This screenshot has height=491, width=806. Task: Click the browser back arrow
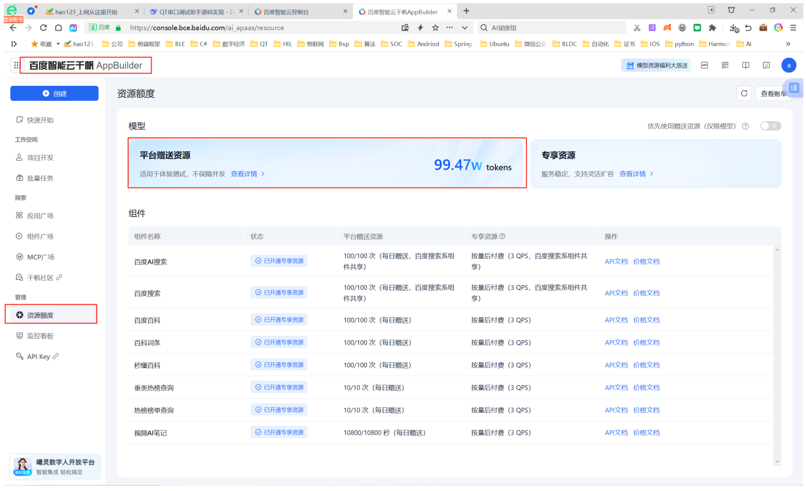(x=13, y=28)
